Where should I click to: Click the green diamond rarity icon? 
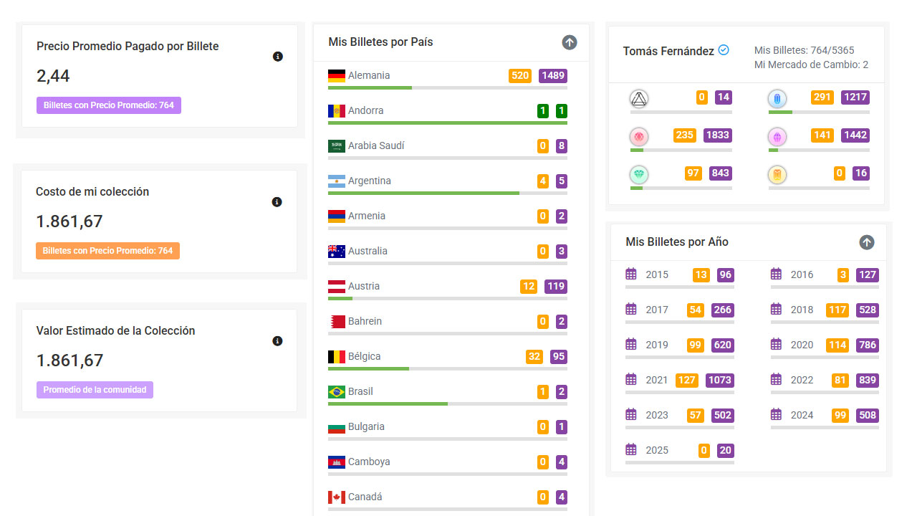[x=638, y=175]
